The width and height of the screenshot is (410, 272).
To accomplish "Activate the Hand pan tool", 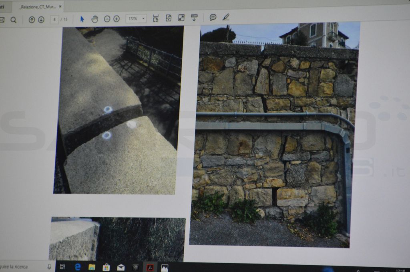I will tap(94, 19).
